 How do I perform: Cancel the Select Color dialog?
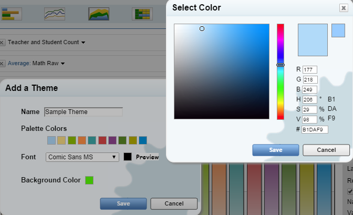[326, 150]
